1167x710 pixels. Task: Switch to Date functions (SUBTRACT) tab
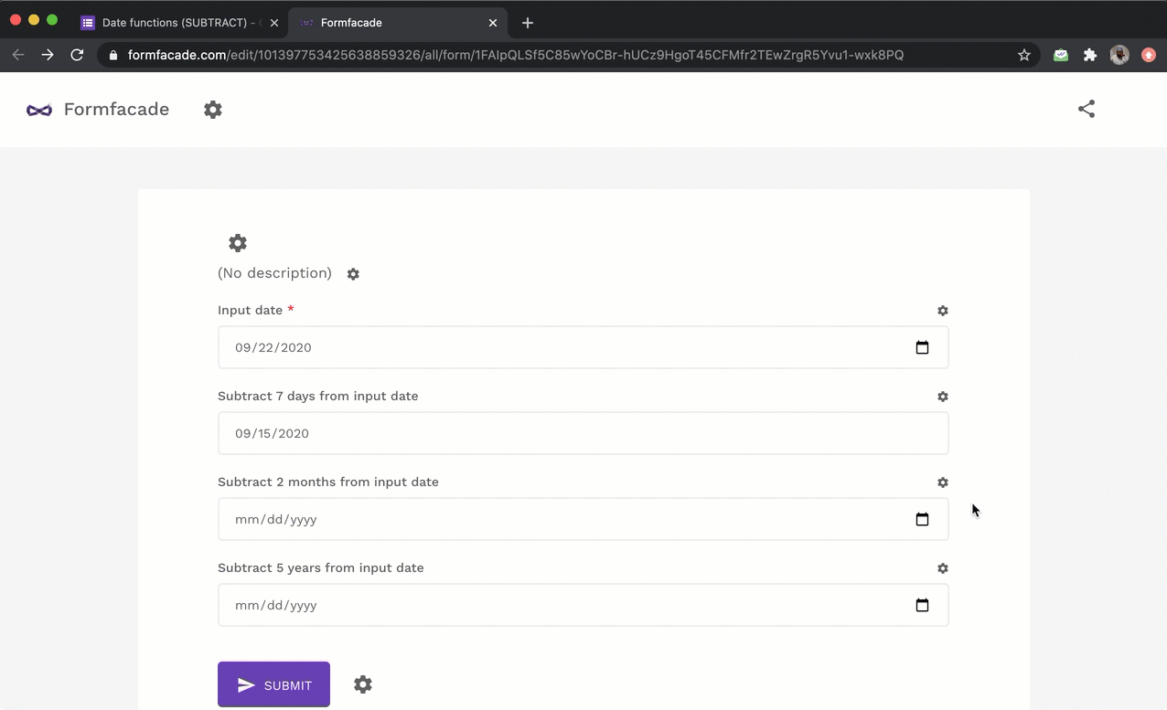tap(174, 23)
